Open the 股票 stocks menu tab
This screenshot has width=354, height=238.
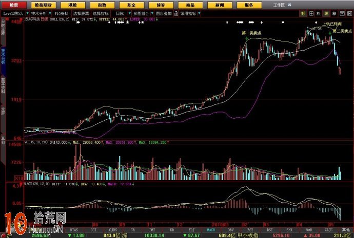(14, 5)
